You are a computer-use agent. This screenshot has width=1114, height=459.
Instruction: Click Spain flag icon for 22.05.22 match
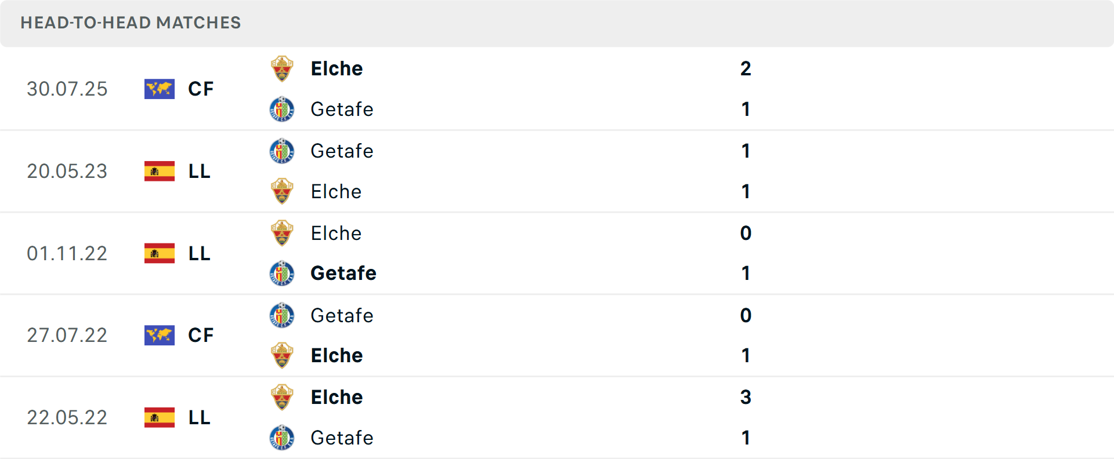pyautogui.click(x=160, y=417)
